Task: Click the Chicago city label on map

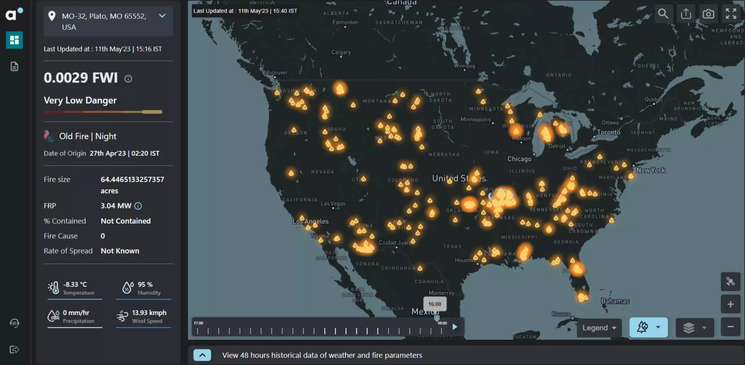Action: click(520, 159)
